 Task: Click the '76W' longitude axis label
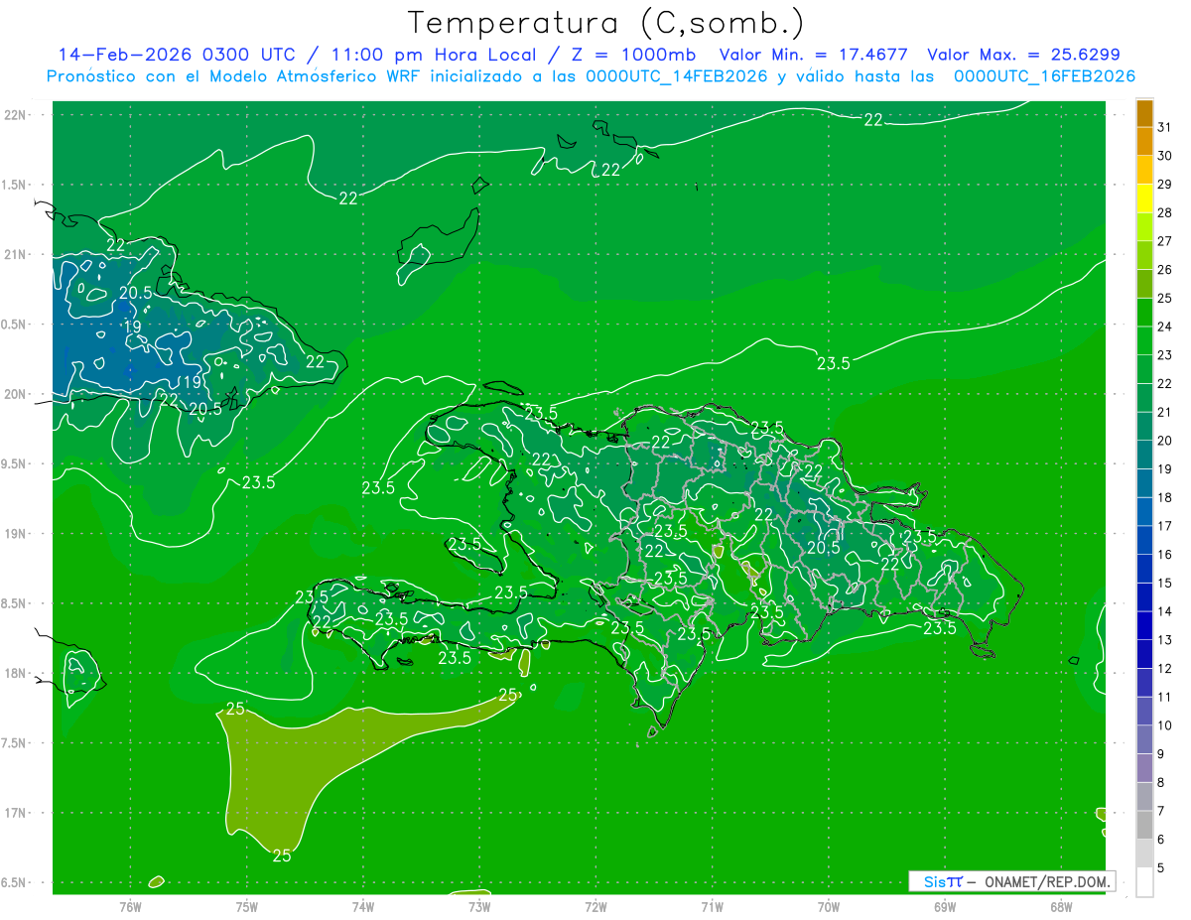pos(130,906)
